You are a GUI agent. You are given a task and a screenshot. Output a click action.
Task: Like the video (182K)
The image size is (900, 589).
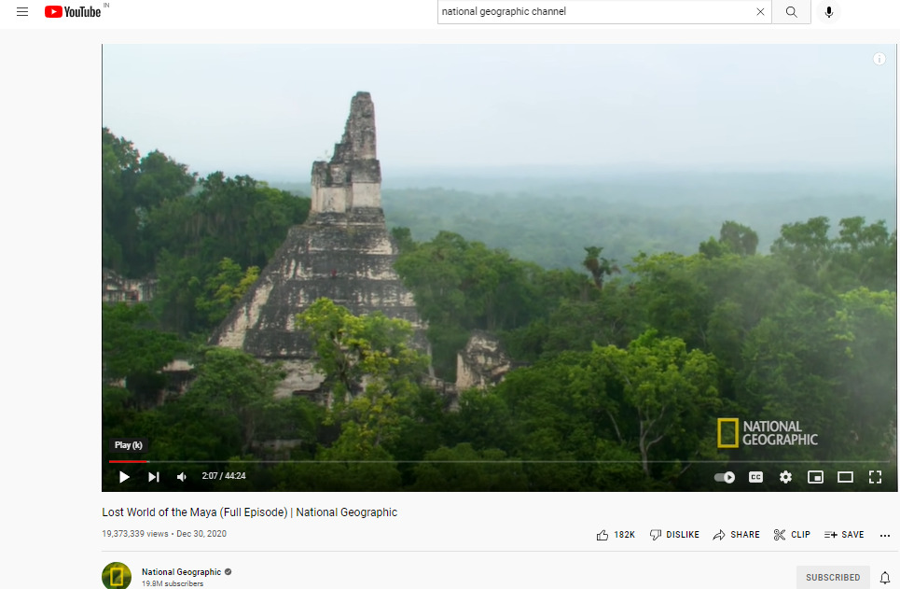[616, 535]
